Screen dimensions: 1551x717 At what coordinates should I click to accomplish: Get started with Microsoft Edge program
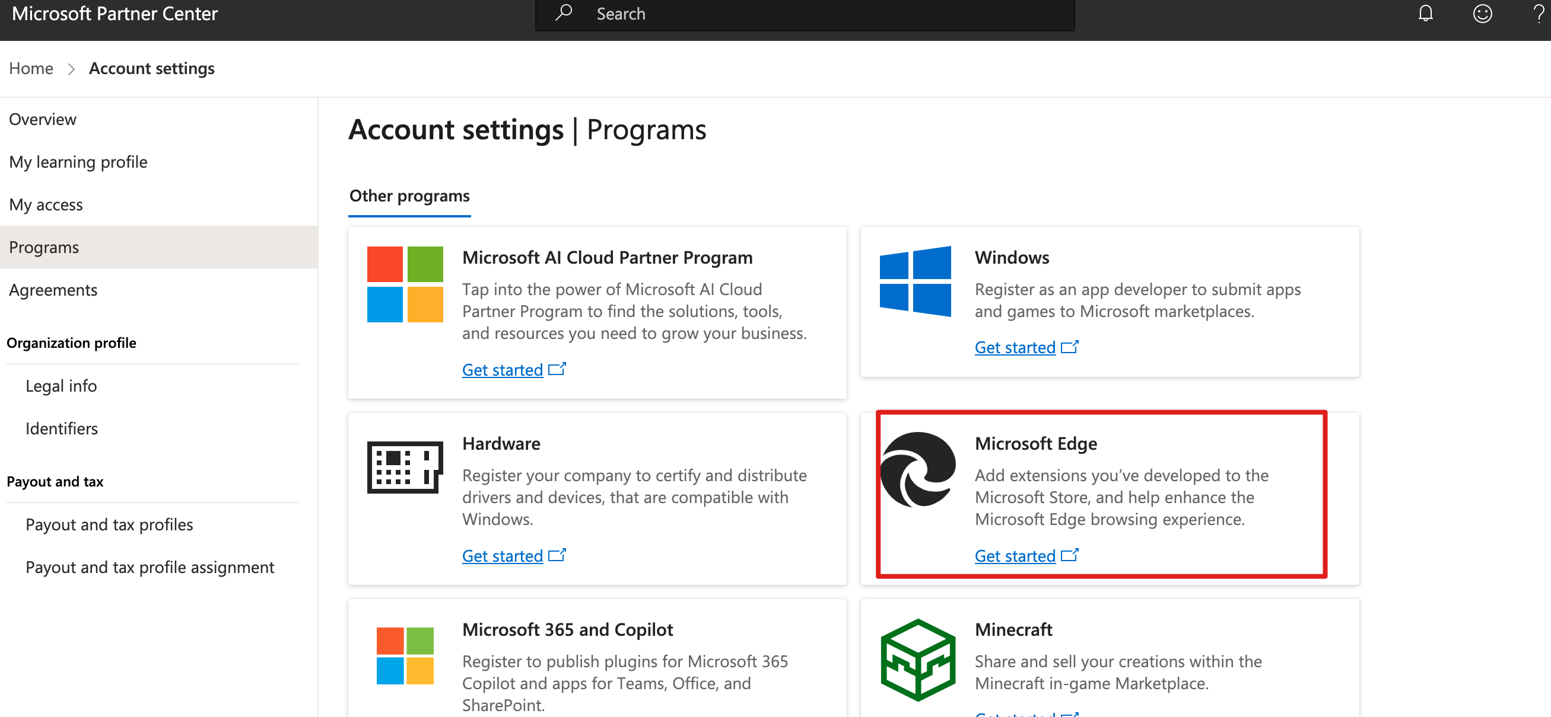1015,556
